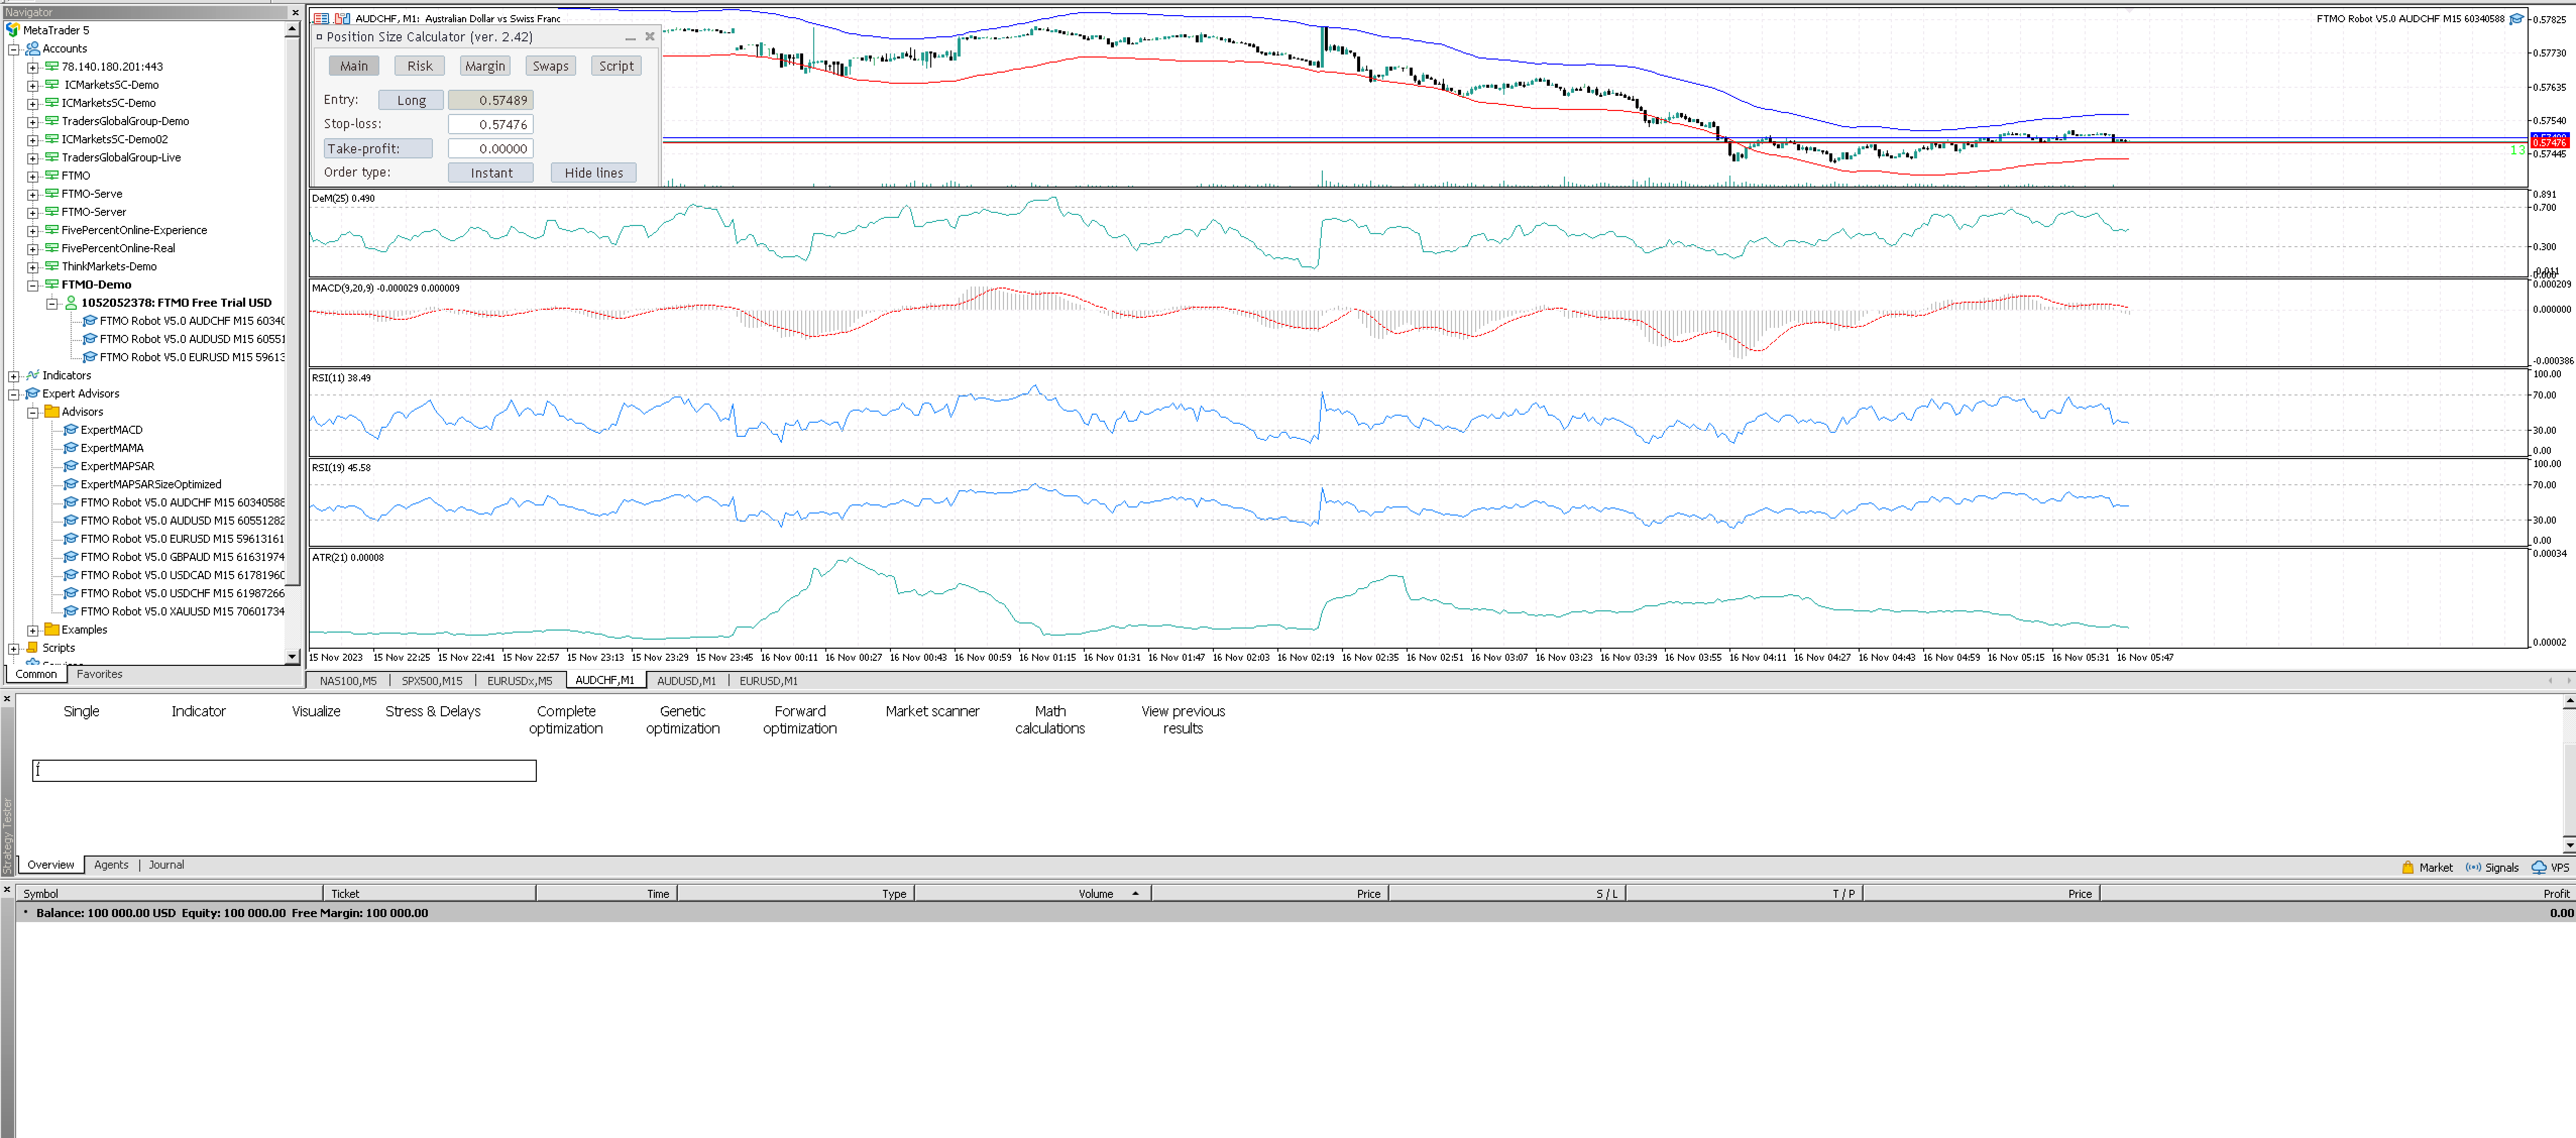Image resolution: width=2576 pixels, height=1138 pixels.
Task: Click the Scripts scroll icon
Action: 32,647
